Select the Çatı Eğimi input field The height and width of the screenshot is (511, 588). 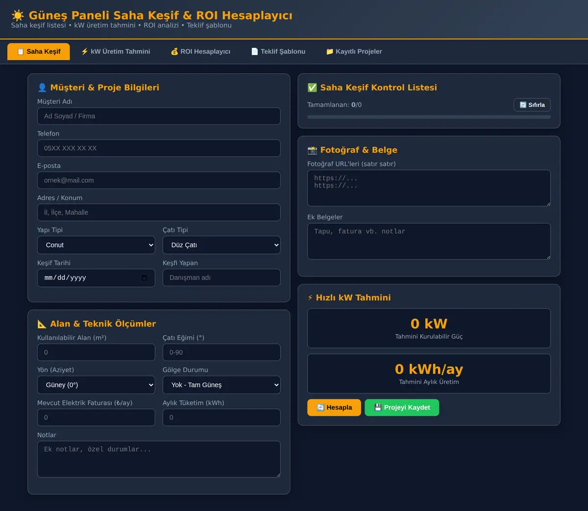(x=221, y=352)
